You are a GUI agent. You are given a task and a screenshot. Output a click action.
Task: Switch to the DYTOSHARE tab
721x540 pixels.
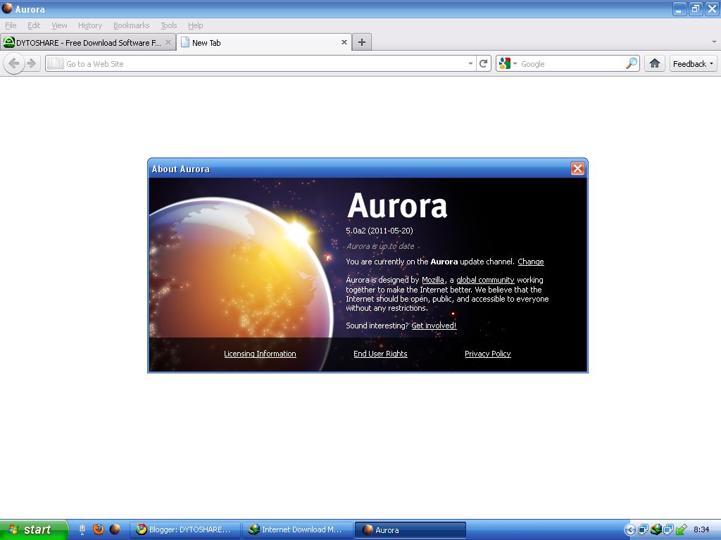click(88, 42)
